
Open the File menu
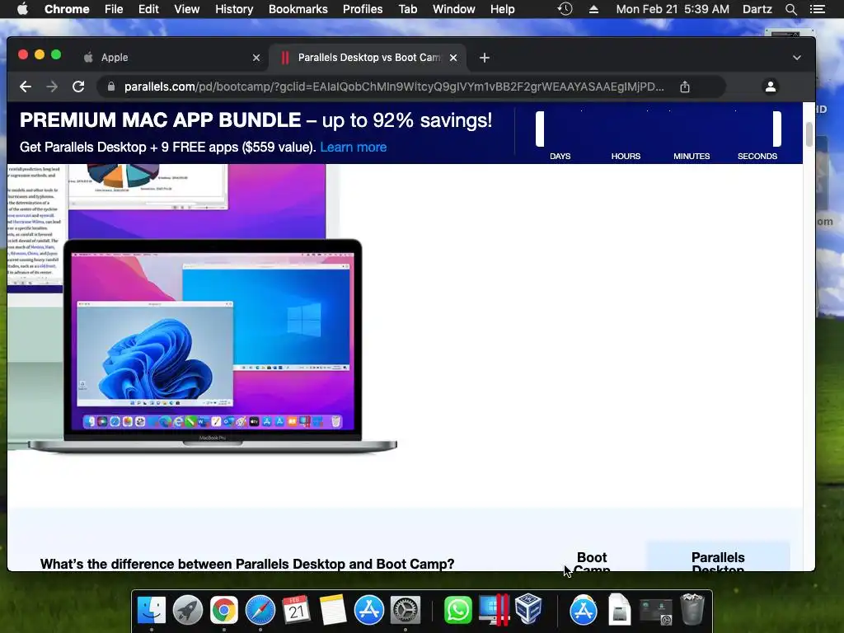click(x=114, y=9)
